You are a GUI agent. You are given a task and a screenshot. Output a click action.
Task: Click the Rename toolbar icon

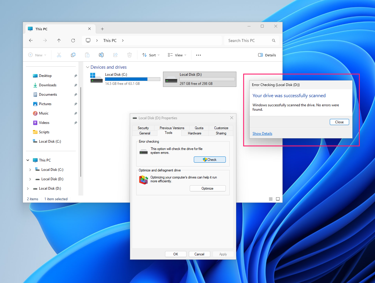click(101, 55)
